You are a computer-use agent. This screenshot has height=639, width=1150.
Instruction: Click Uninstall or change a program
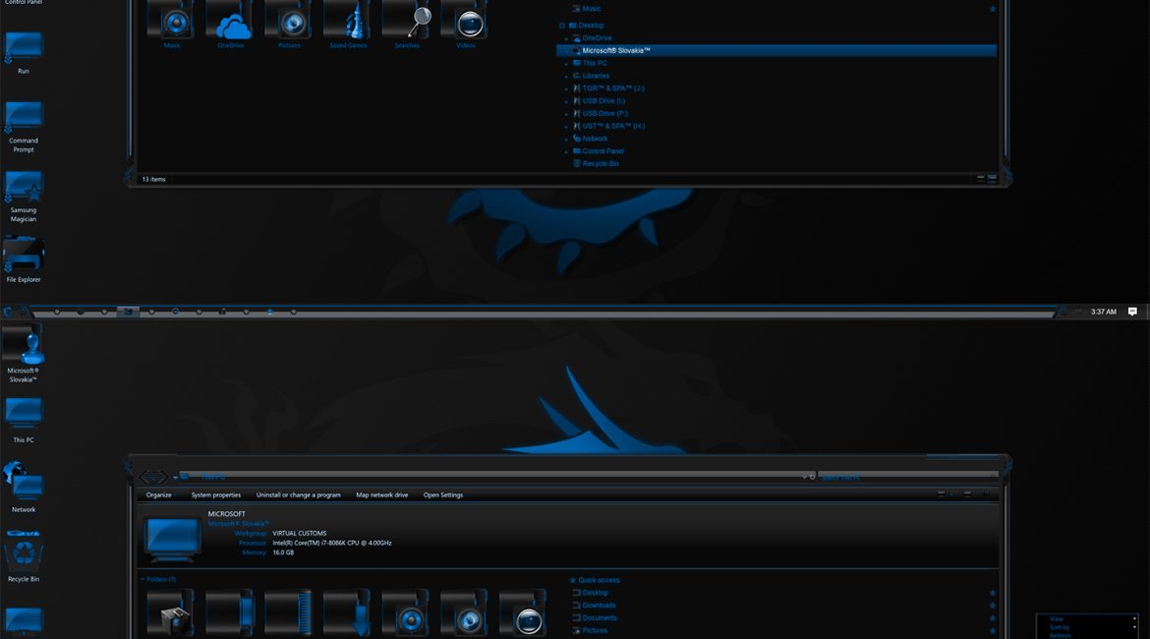tap(298, 495)
